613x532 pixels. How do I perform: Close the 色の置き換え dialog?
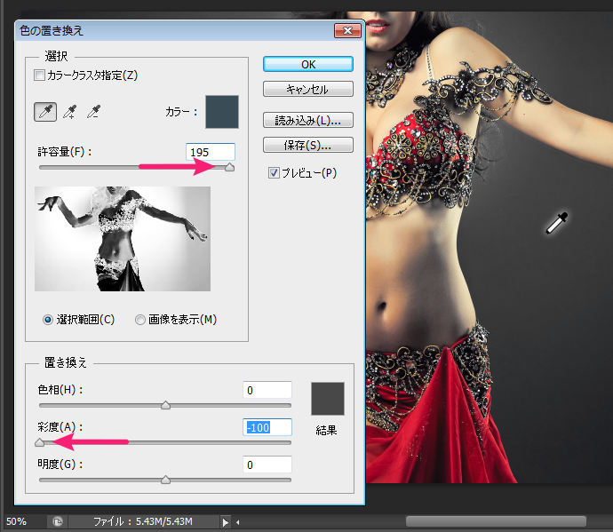pyautogui.click(x=345, y=31)
